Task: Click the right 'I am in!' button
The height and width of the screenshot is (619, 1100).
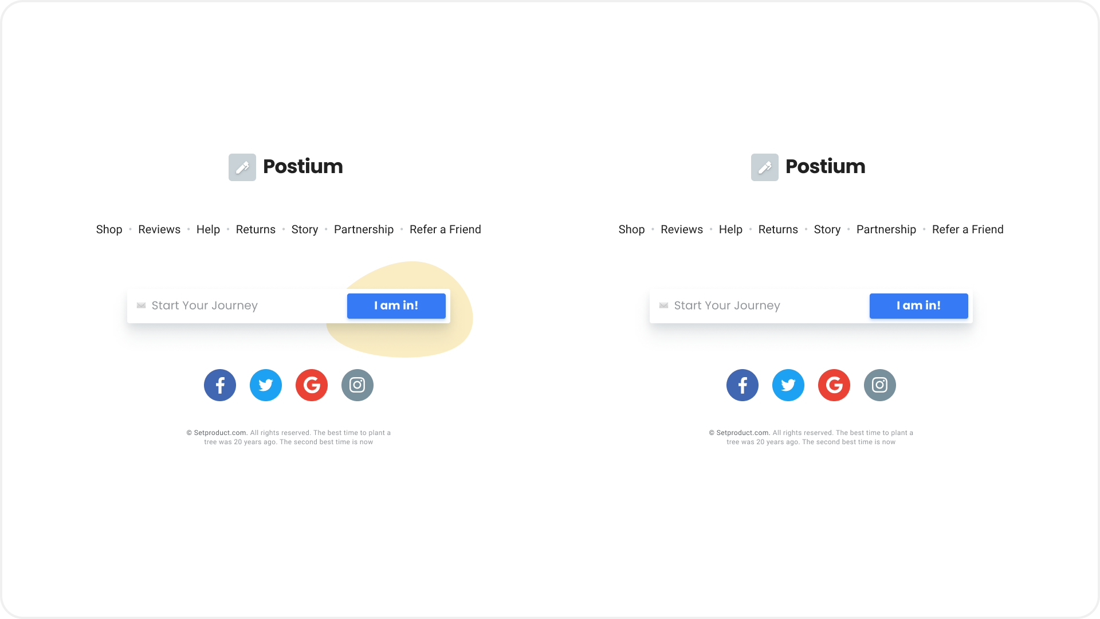Action: [x=919, y=305]
